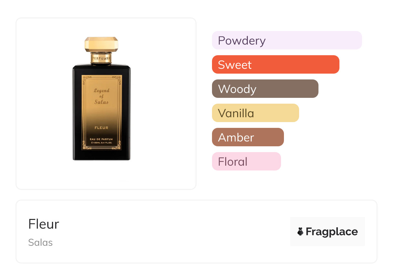Viewport: 393px width, 279px height.
Task: Click the Fleur fragrance title
Action: click(44, 224)
